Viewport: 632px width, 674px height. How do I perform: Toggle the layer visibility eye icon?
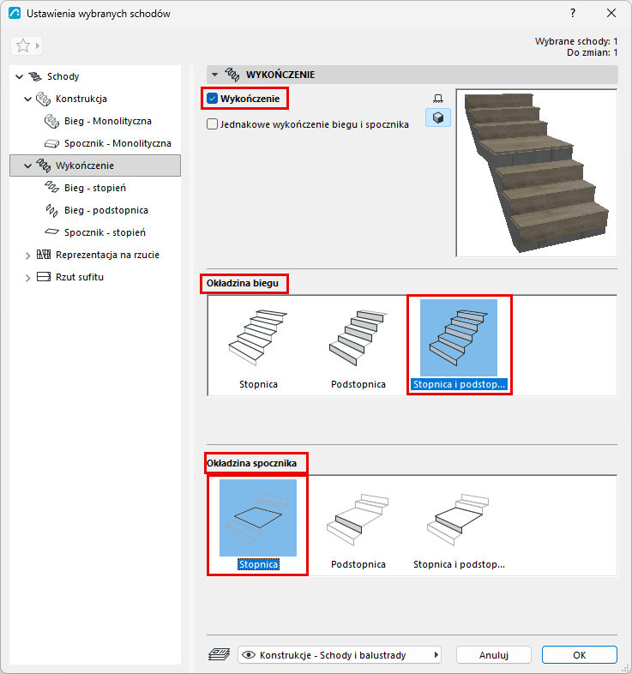[249, 655]
